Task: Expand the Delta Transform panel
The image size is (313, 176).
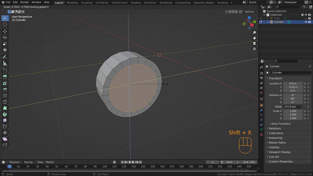Action: click(x=281, y=124)
